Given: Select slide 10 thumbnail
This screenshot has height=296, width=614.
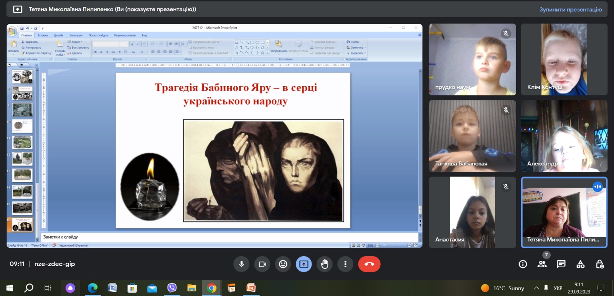Looking at the screenshot, I should (x=23, y=126).
